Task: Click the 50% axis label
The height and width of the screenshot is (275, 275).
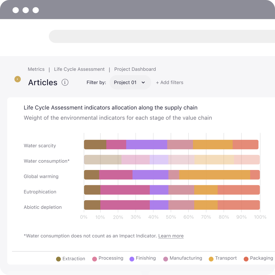Action: tap(171, 217)
